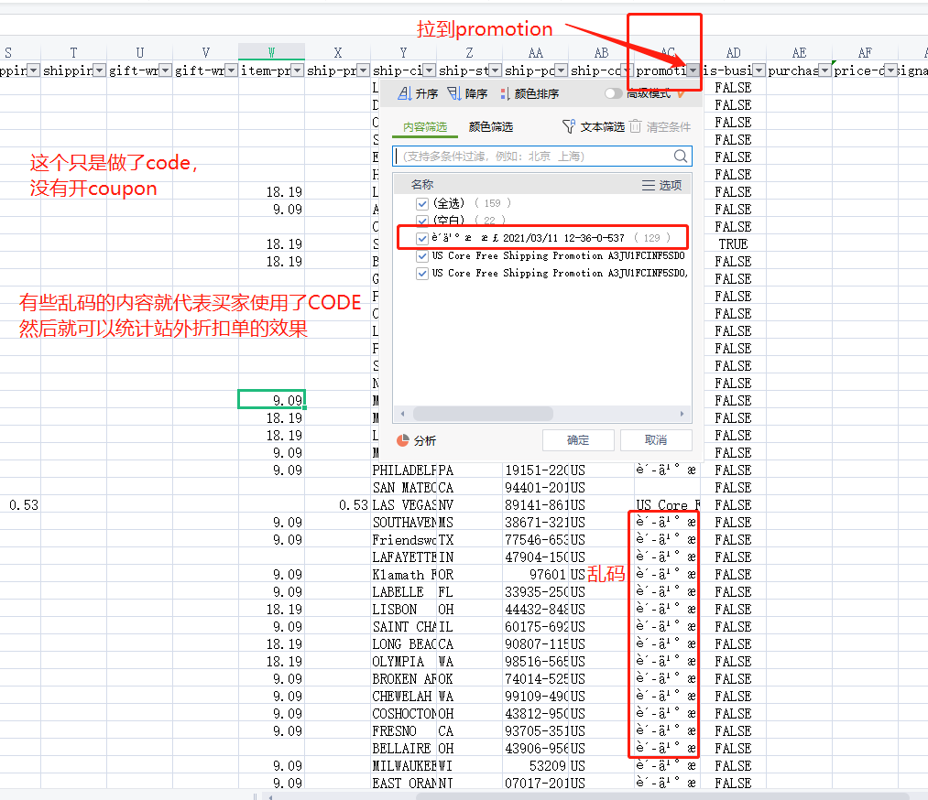Open 文本筛选 text filter funnel

pyautogui.click(x=569, y=127)
